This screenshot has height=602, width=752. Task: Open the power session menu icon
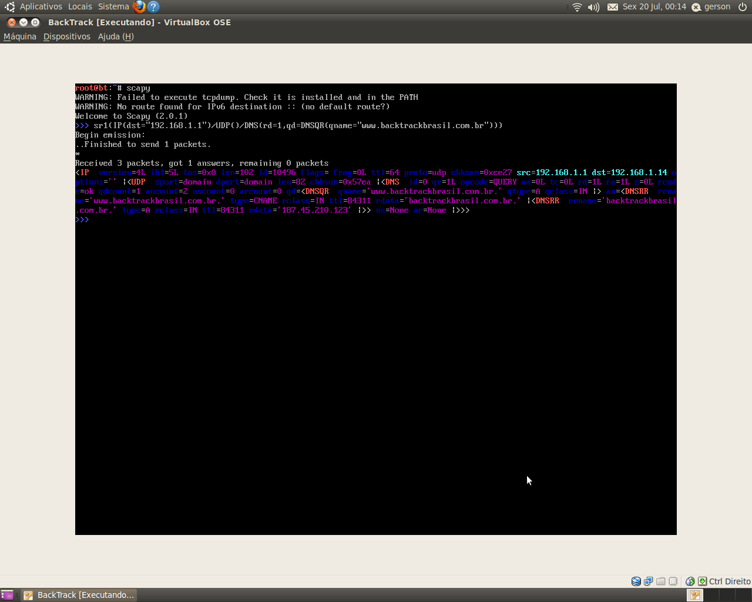(743, 7)
